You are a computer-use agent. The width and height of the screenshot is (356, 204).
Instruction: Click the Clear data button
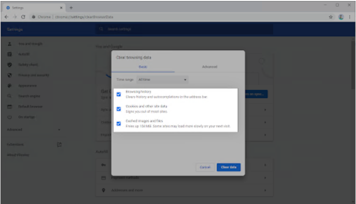tap(228, 167)
